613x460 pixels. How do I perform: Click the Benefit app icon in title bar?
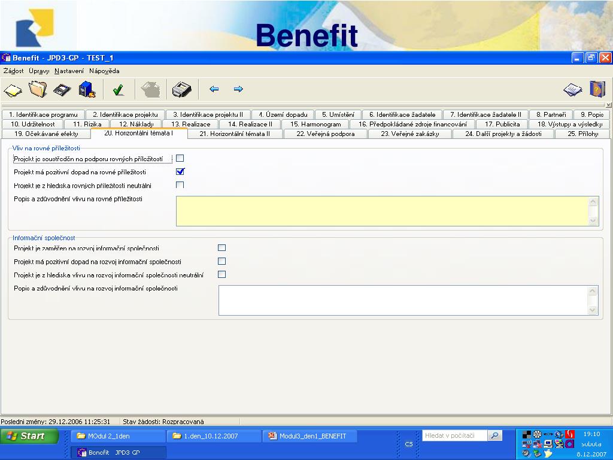(x=6, y=58)
